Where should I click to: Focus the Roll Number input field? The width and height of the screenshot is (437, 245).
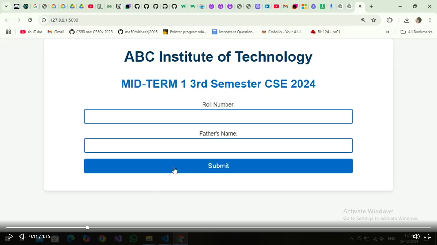pos(218,117)
